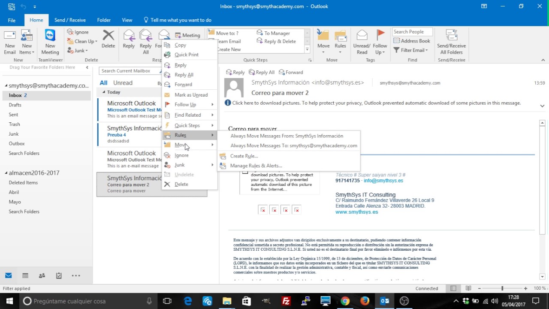Click the Microsoft Edge taskbar icon
The image size is (549, 309).
(188, 301)
